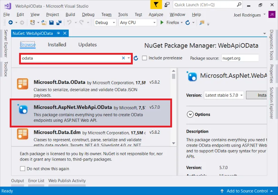Navigate backward with the back arrow

pyautogui.click(x=11, y=23)
